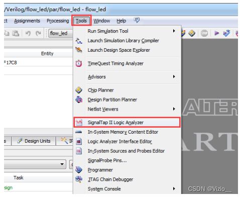Click the Entity column header

coord(47,54)
